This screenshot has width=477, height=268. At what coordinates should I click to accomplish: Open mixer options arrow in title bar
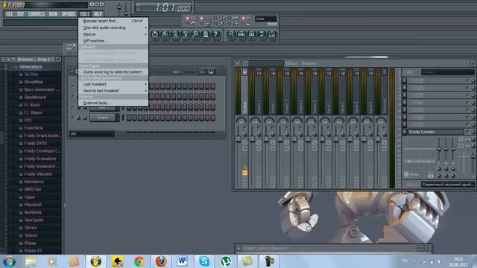click(x=238, y=63)
